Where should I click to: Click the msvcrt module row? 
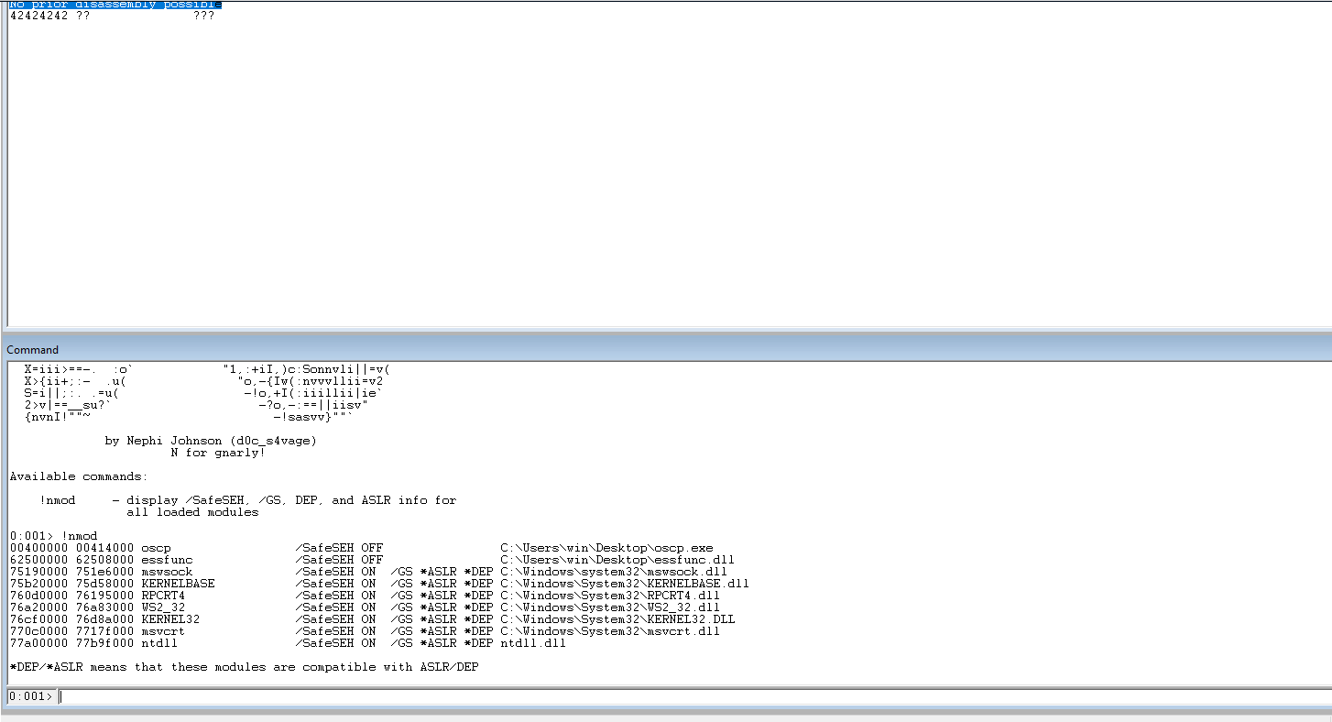(163, 631)
